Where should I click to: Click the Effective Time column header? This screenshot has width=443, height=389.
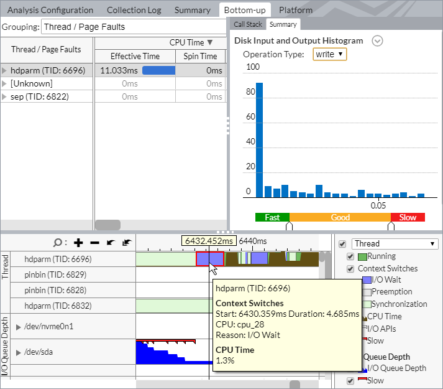[x=135, y=57]
